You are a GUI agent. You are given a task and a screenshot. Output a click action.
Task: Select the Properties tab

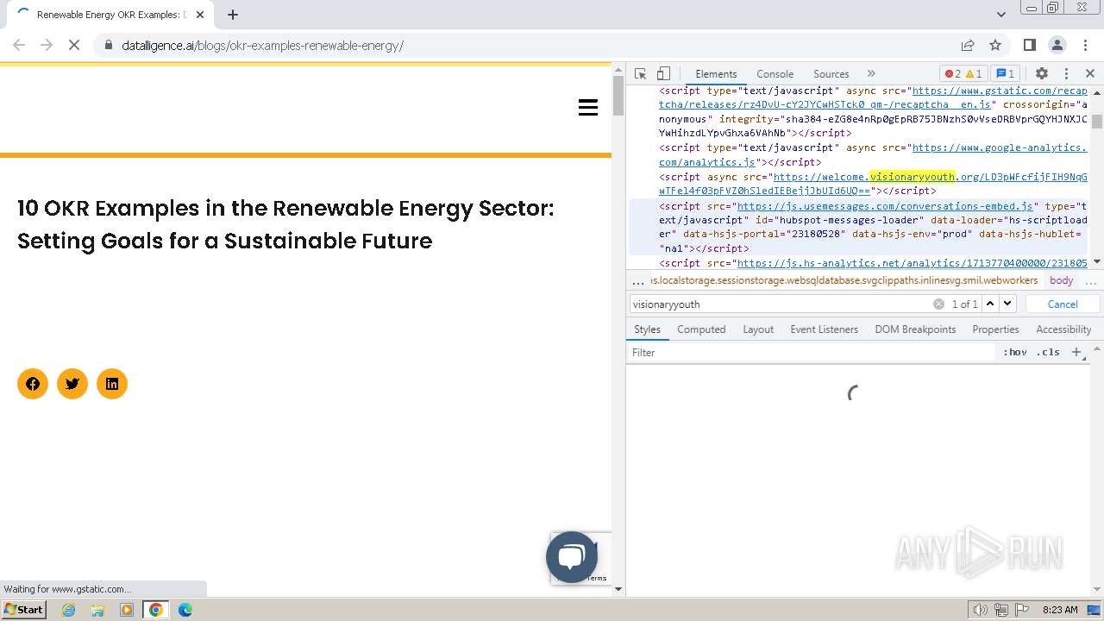pos(995,329)
